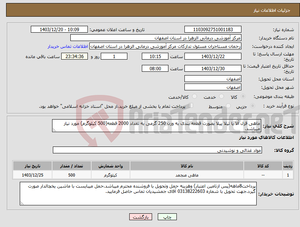Click the کد کالا column header

[x=263, y=166]
